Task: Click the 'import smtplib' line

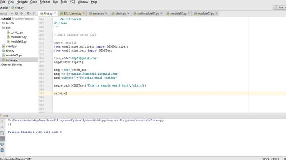Action: tap(65, 43)
